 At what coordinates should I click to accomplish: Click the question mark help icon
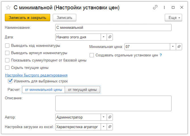point(161,55)
